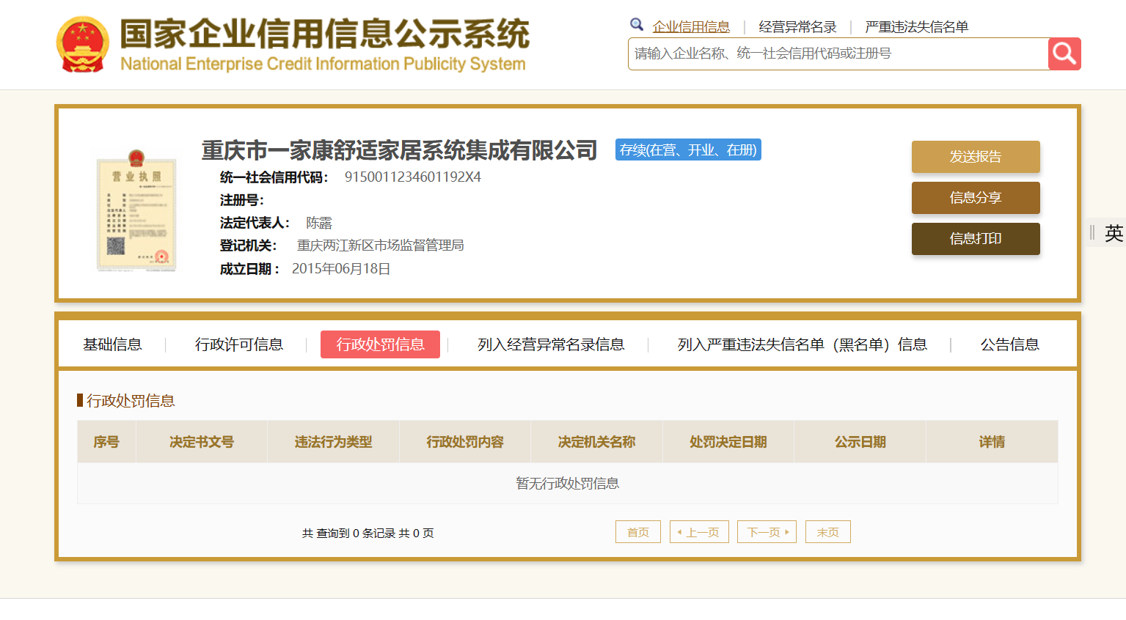Click the 详情 column header
Viewport: 1126px width, 620px height.
pyautogui.click(x=992, y=442)
